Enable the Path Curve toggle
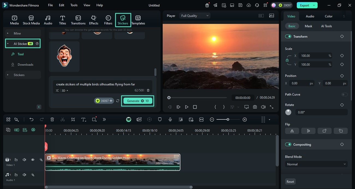This screenshot has height=189, width=355. coord(344,94)
